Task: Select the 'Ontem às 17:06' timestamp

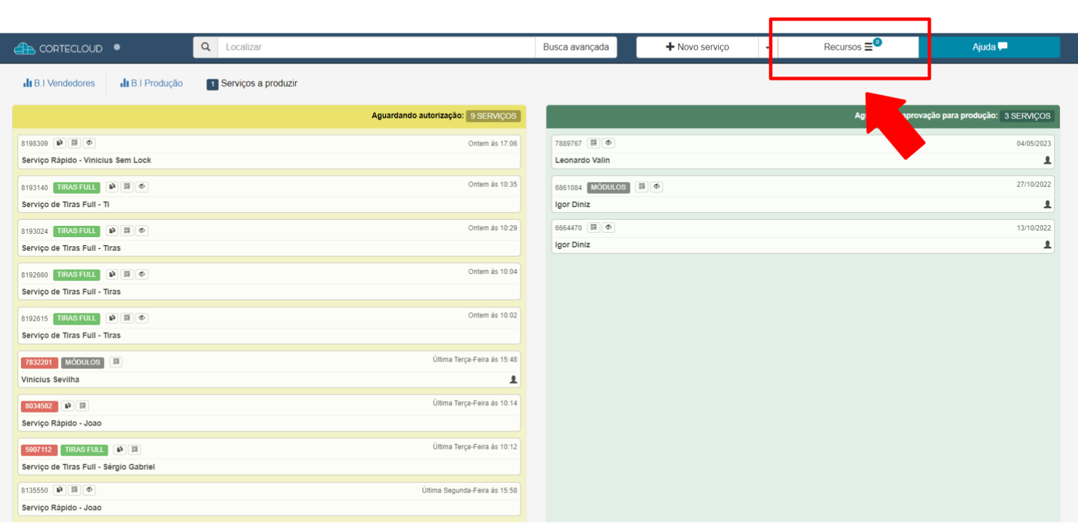Action: [492, 143]
